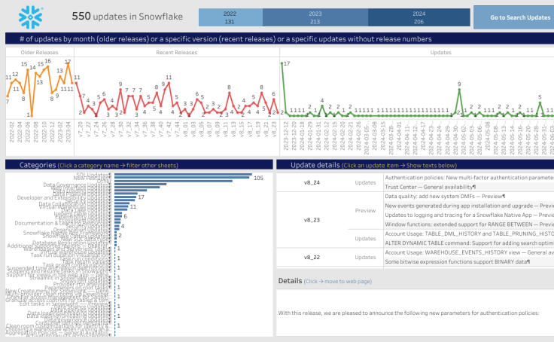The width and height of the screenshot is (554, 342).
Task: Open the ALTER DYNAMIC TABLE command item
Action: pyautogui.click(x=469, y=243)
